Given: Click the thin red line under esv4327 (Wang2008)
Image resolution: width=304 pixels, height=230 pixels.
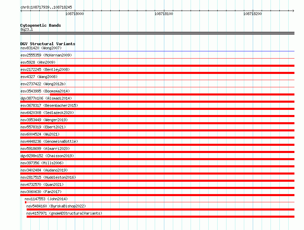Looking at the screenshot, I should pyautogui.click(x=157, y=80).
